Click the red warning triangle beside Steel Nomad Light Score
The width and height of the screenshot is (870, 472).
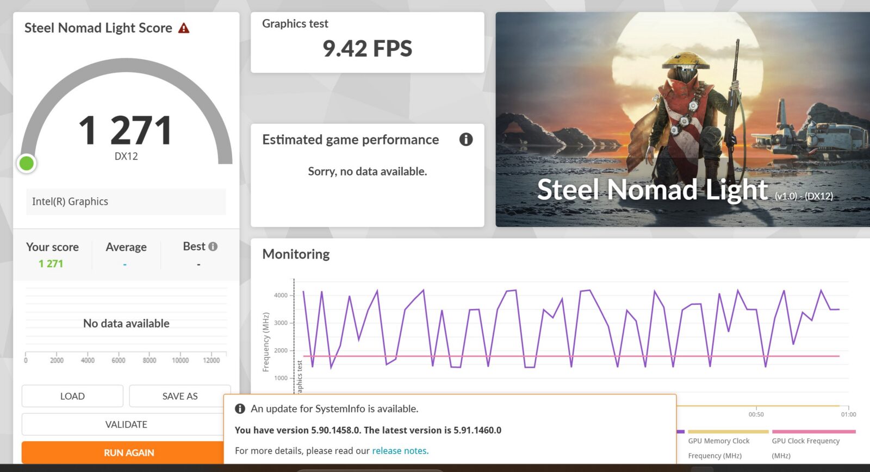coord(184,28)
